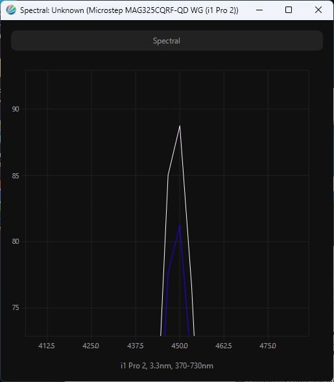This screenshot has width=334, height=382.
Task: Click the 425.0 x-axis label
Action: (x=91, y=346)
